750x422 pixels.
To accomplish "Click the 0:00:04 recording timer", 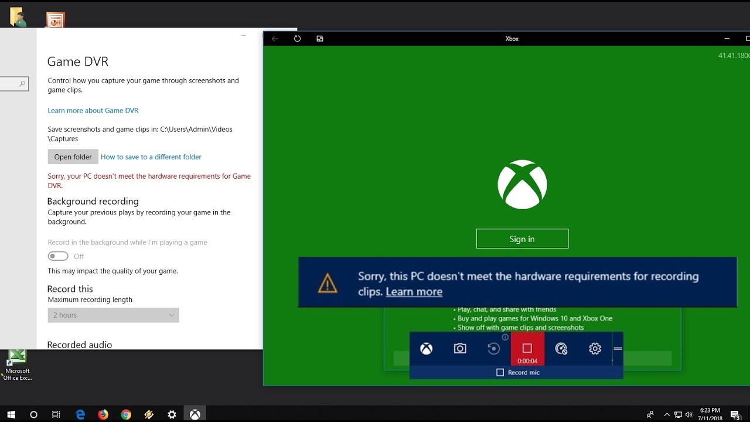I will tap(527, 361).
